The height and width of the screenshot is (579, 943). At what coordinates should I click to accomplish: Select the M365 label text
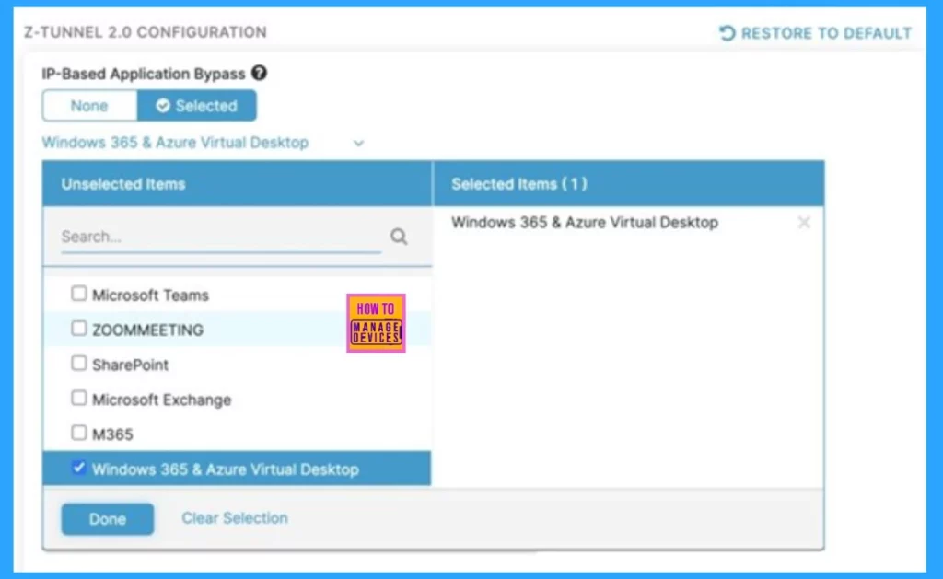click(112, 434)
